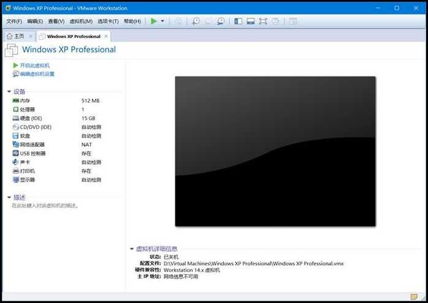The height and width of the screenshot is (303, 428).
Task: Open the 虚拟机(M) menu
Action: tap(81, 21)
